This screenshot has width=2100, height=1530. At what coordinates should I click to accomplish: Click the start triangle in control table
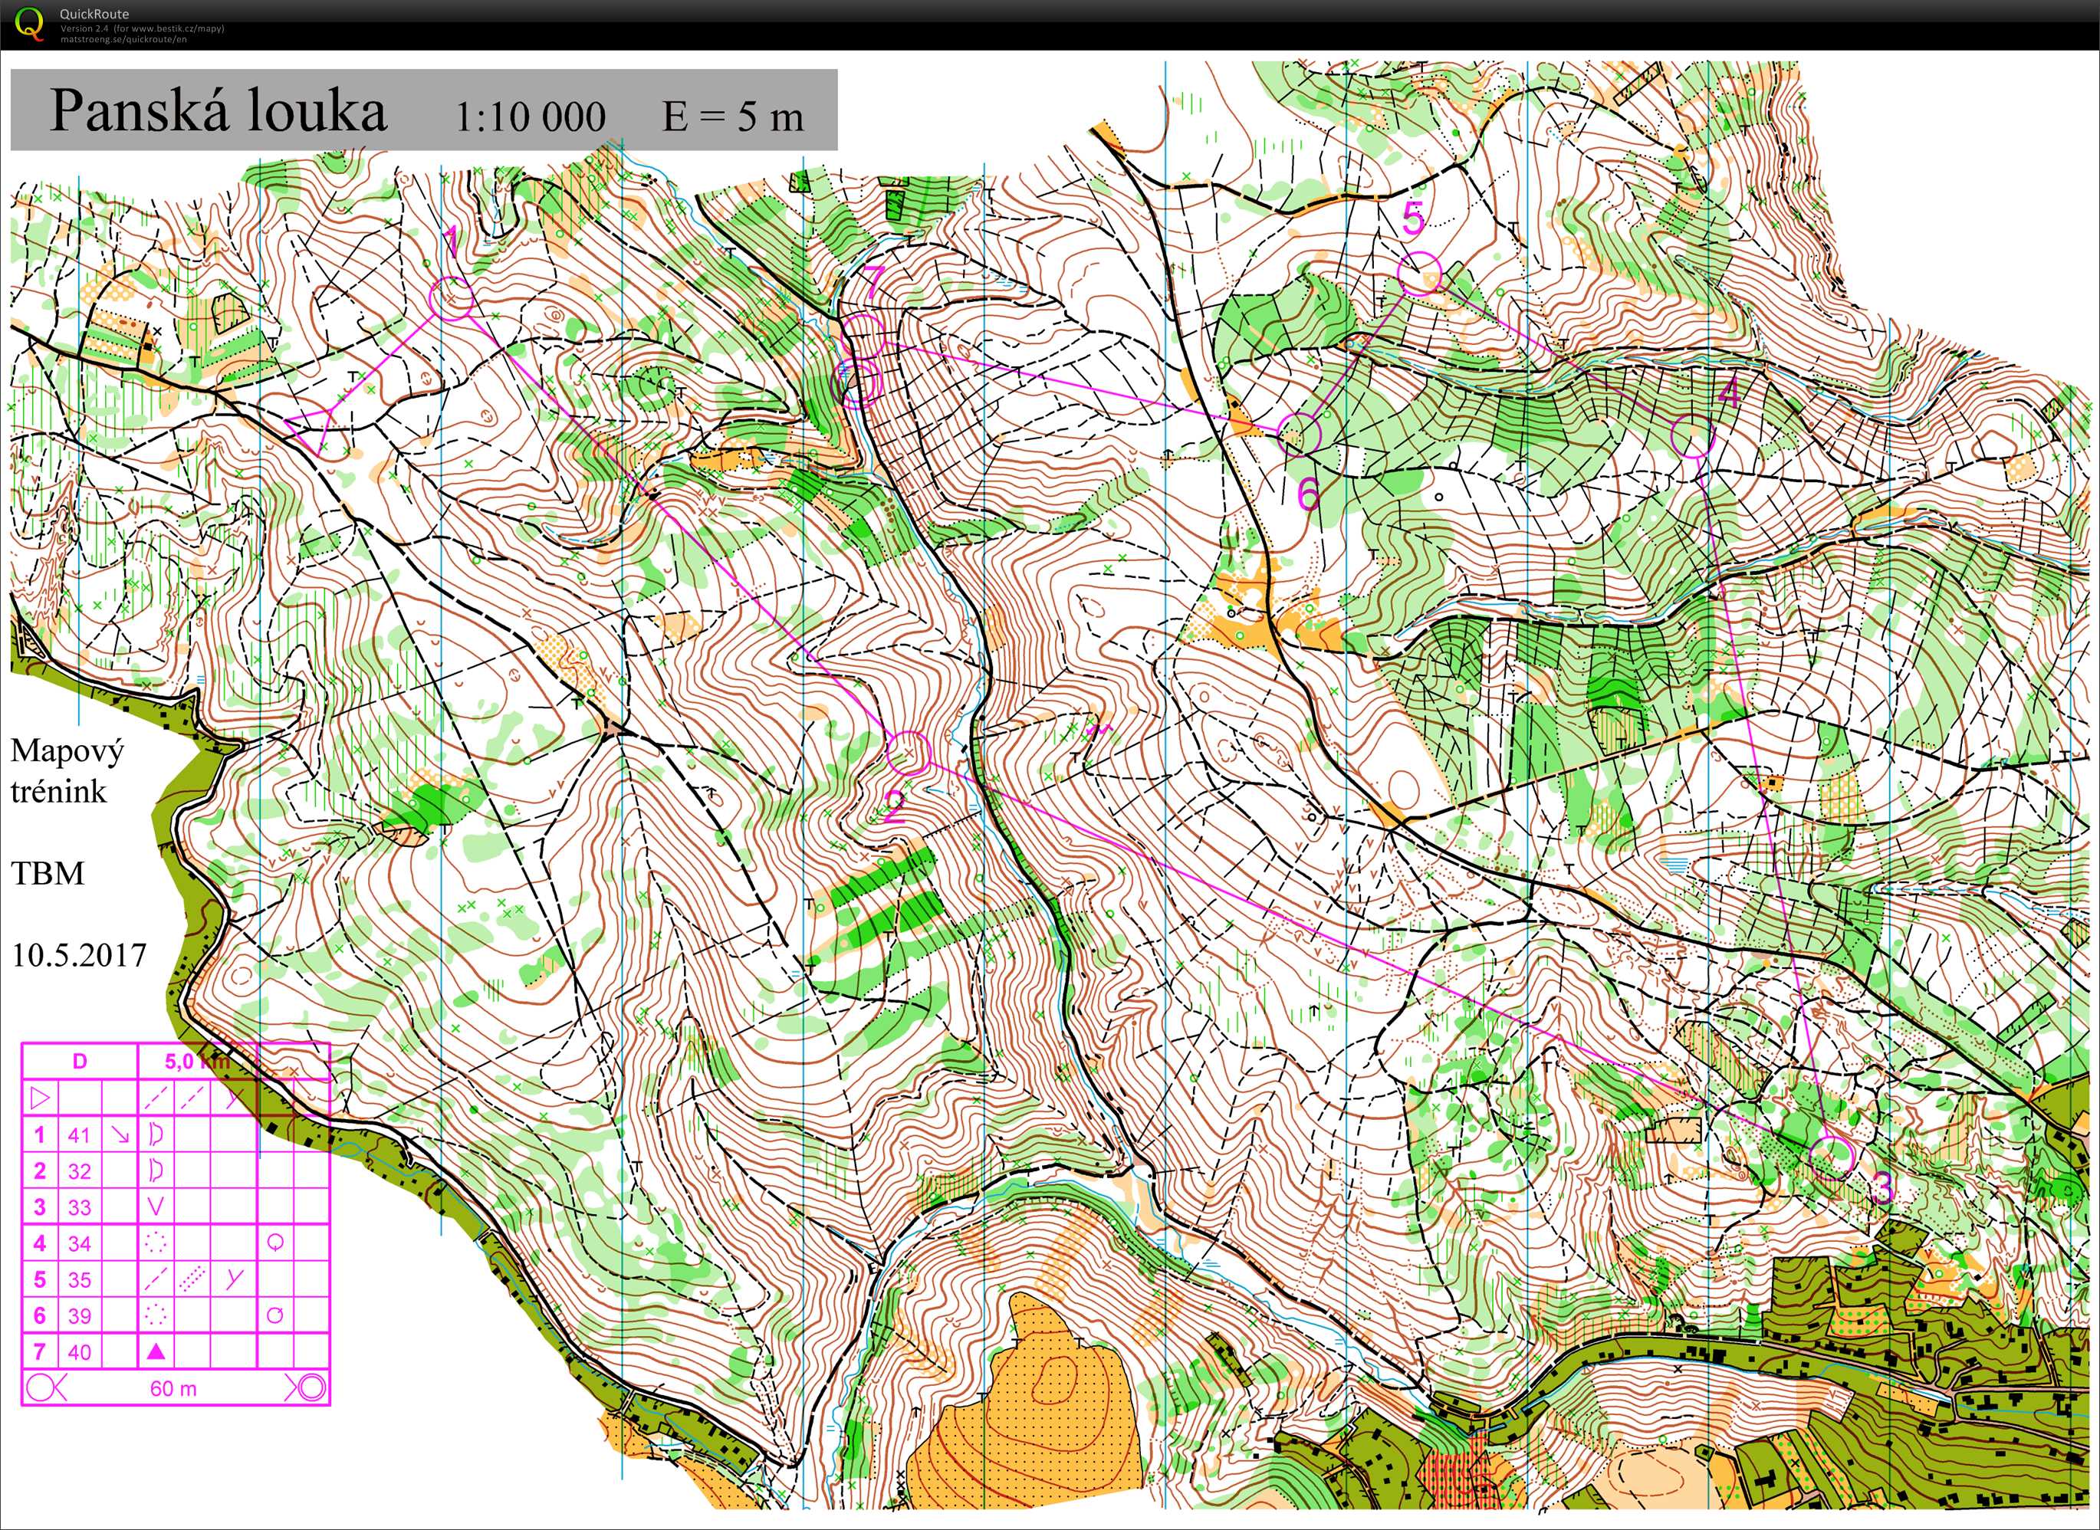[40, 1098]
